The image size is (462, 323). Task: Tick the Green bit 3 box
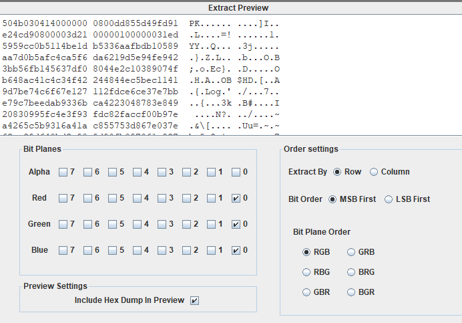click(162, 225)
